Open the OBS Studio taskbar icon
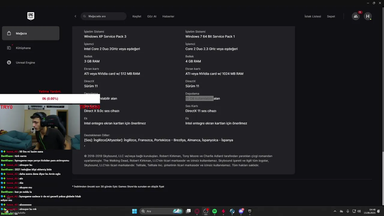 (206, 211)
